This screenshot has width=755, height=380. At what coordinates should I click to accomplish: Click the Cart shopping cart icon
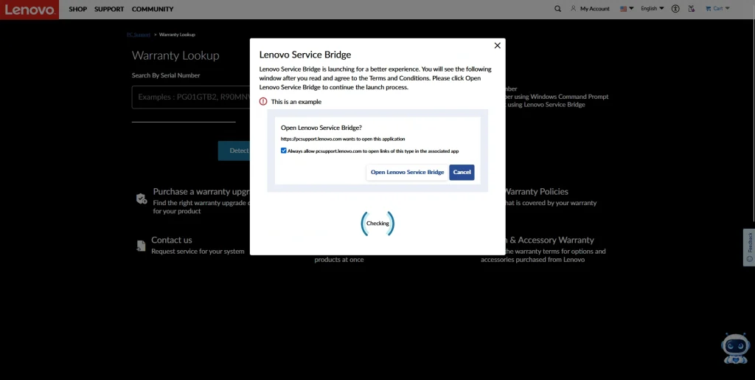tap(709, 9)
